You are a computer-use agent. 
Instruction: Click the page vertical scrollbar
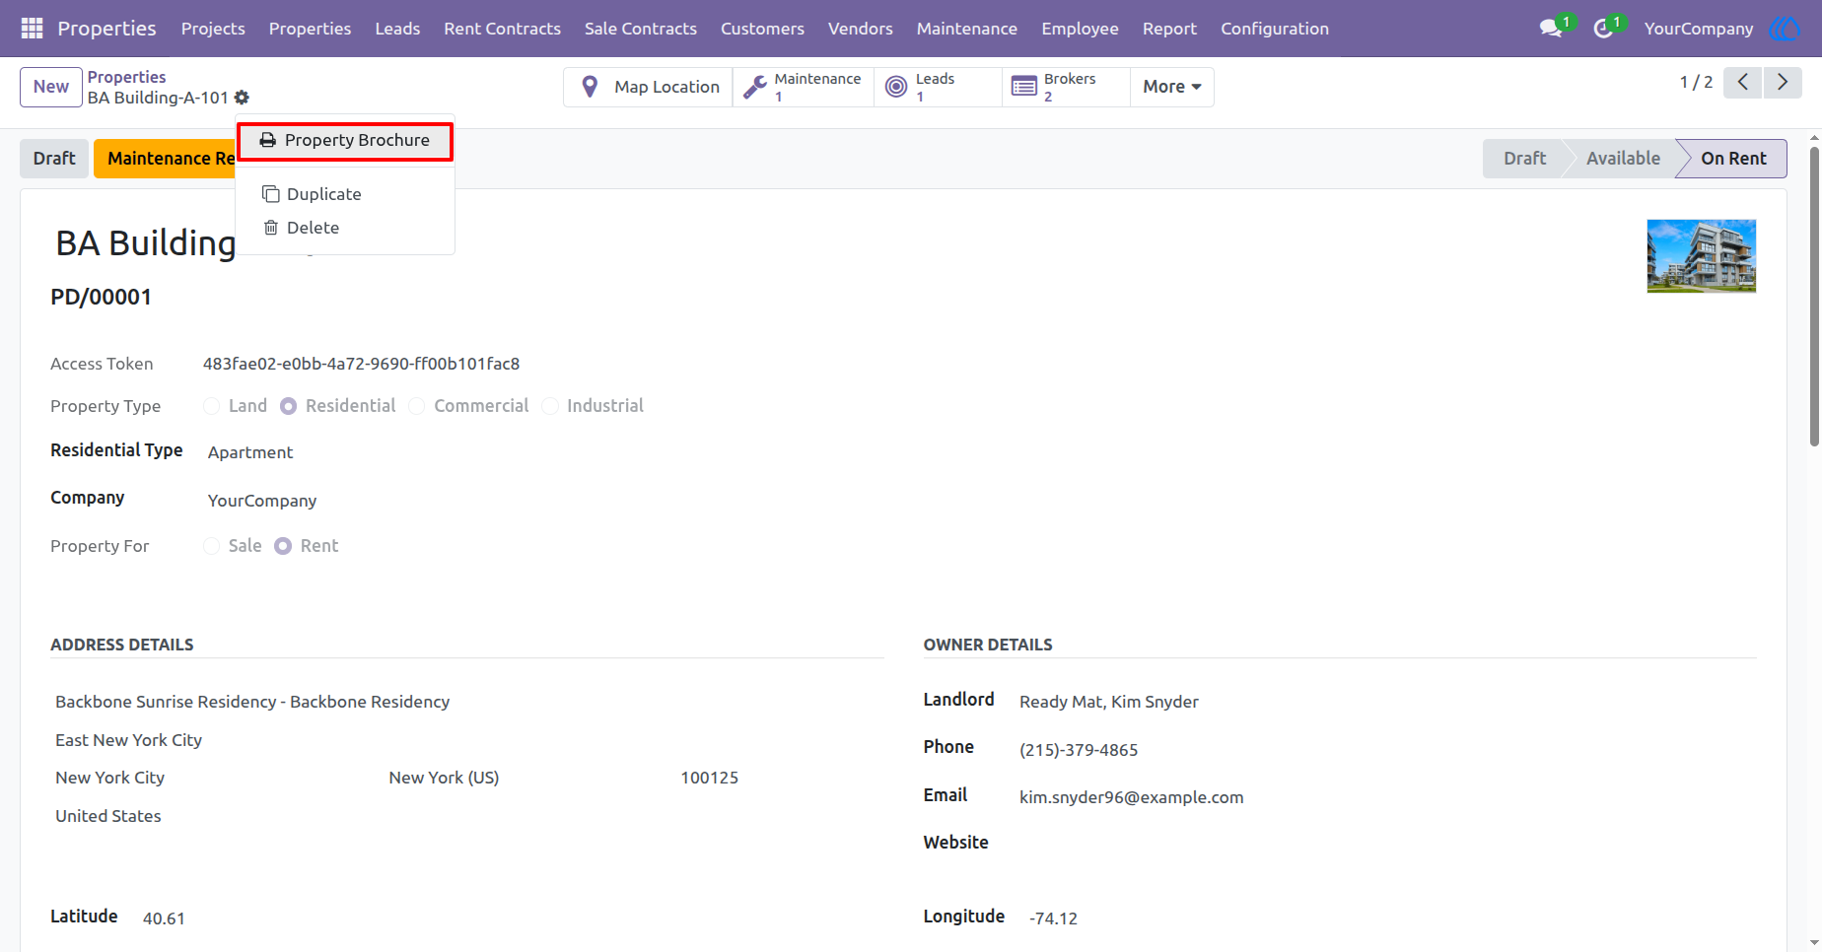1814,296
